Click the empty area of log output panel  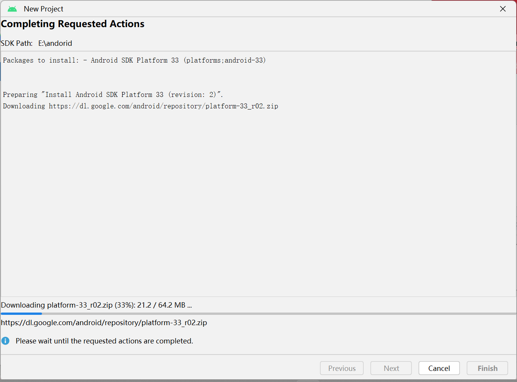coord(258,202)
